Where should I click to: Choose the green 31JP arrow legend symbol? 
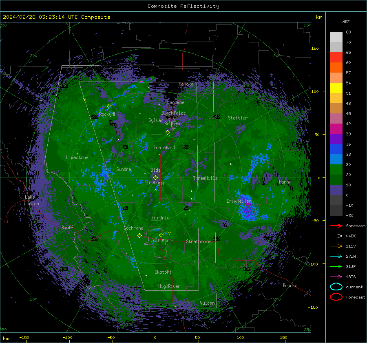coord(336,266)
